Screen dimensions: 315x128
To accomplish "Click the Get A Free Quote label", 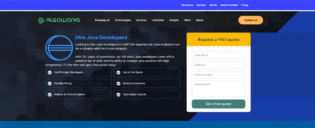I will pos(133,72).
